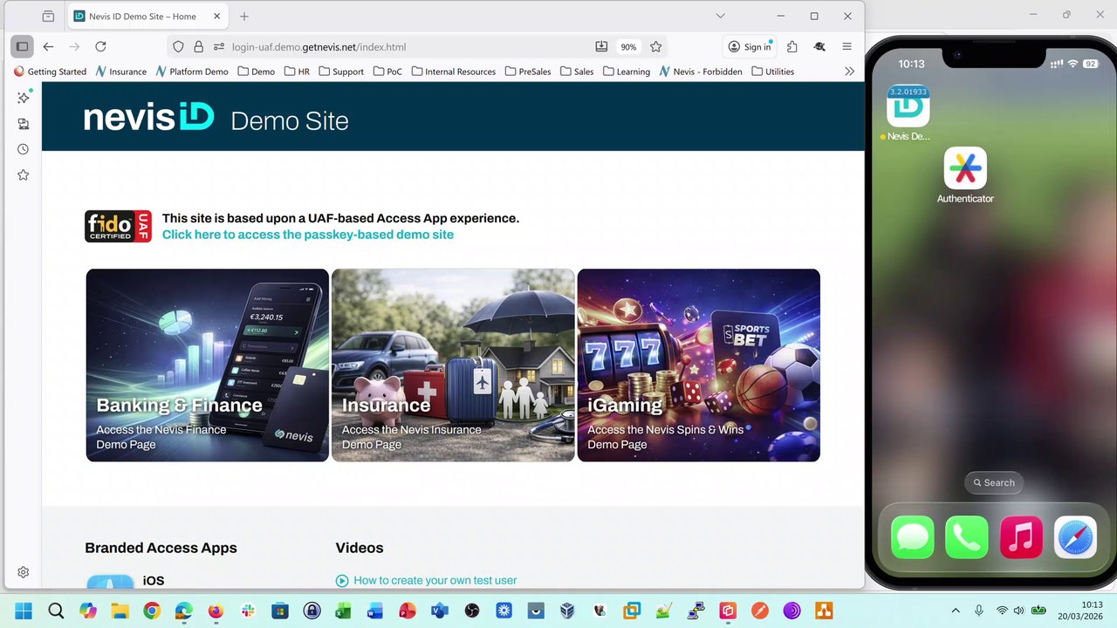Screen dimensions: 1117x628
Task: Open the Insurance bookmark
Action: pyautogui.click(x=121, y=72)
